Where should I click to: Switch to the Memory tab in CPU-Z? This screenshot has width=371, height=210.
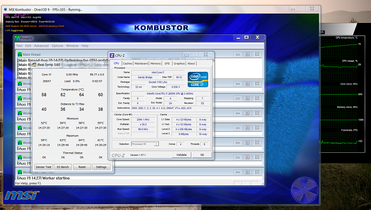pos(155,63)
